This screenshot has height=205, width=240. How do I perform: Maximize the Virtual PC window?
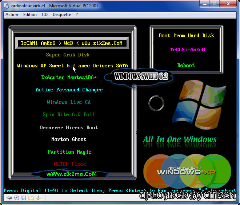pos(215,4)
